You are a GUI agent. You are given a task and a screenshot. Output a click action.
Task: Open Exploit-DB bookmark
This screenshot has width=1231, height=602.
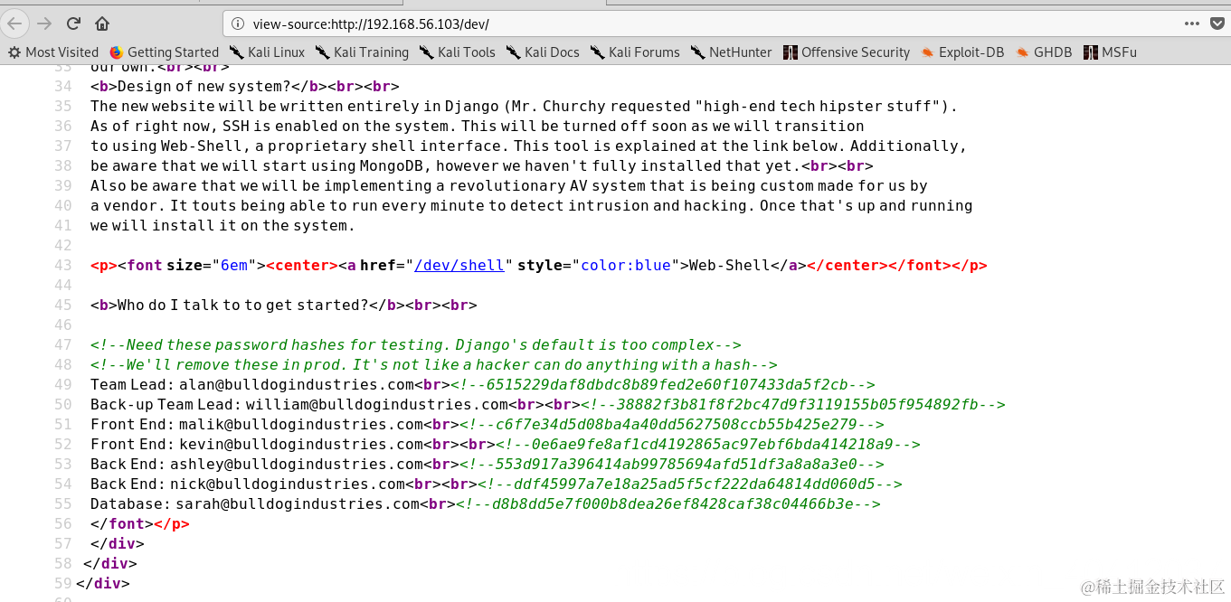tap(962, 52)
